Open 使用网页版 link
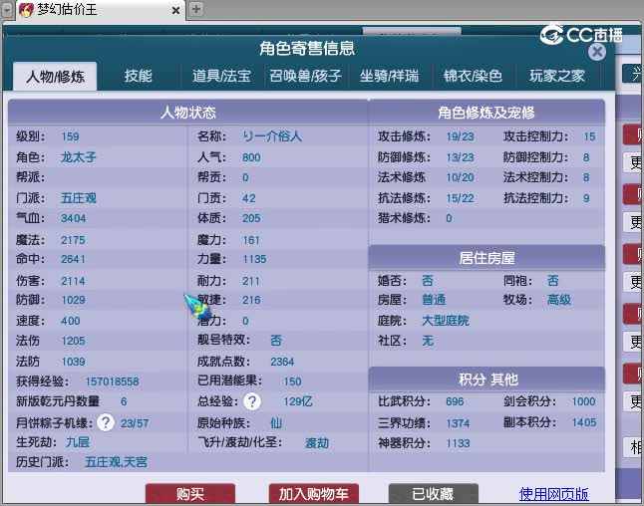 pyautogui.click(x=553, y=494)
